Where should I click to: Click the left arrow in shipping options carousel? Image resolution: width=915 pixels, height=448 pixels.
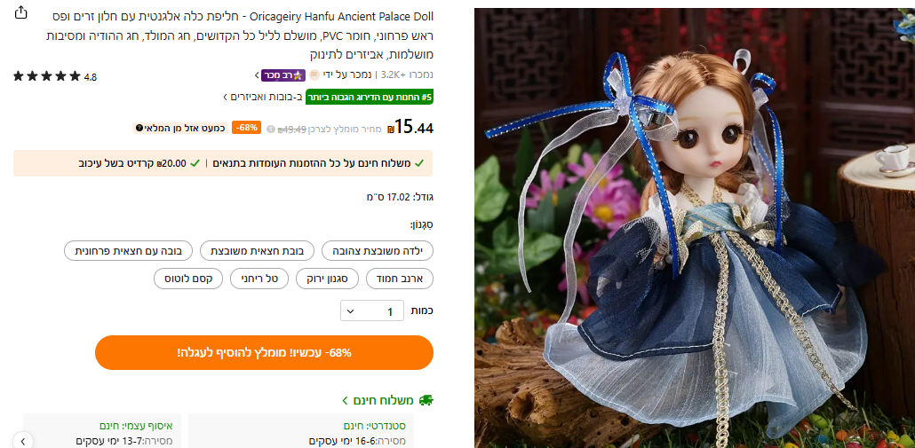[x=23, y=440]
